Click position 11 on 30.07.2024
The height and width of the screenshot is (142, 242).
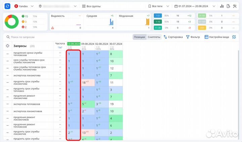[x=116, y=83]
